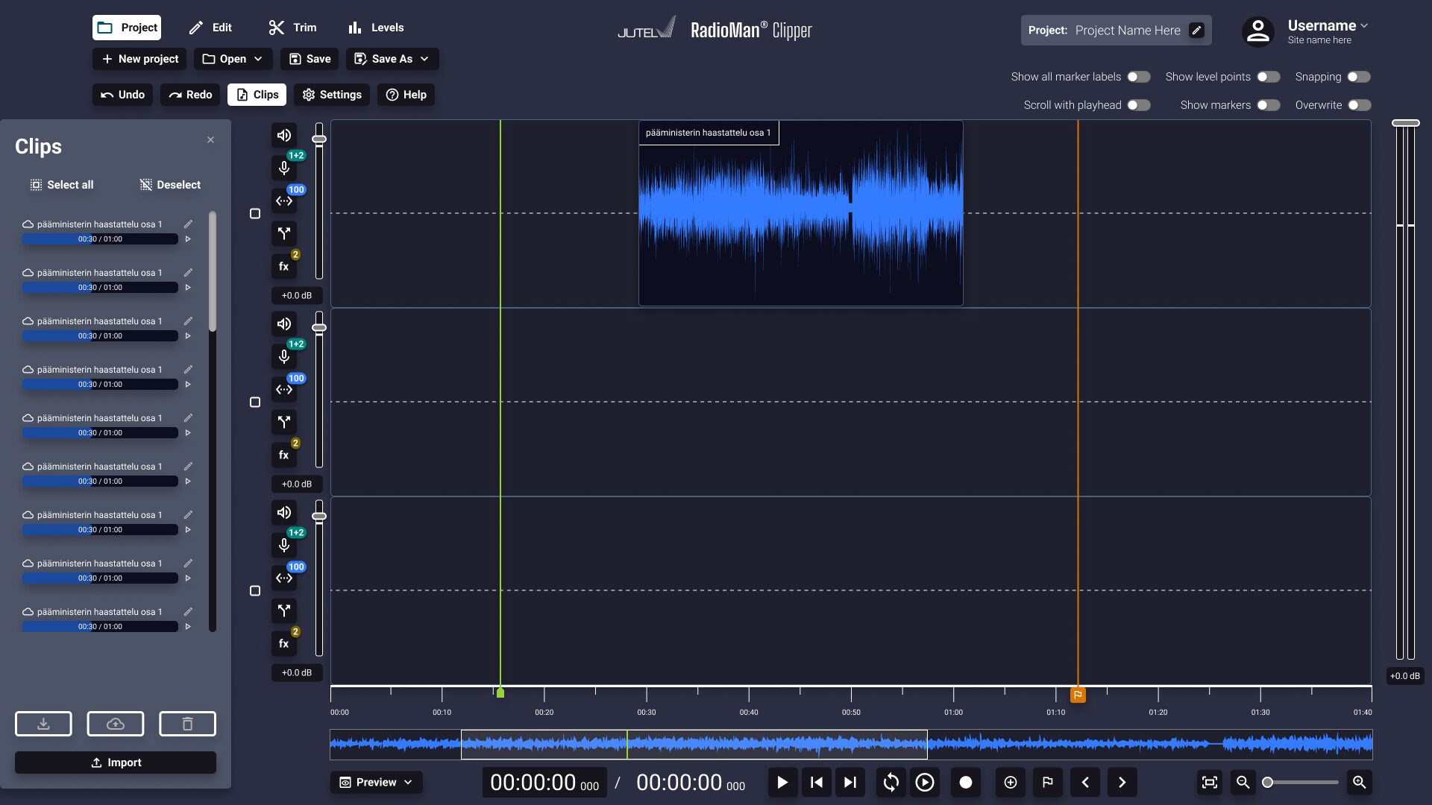
Task: Toggle loop playback icon
Action: click(x=891, y=782)
